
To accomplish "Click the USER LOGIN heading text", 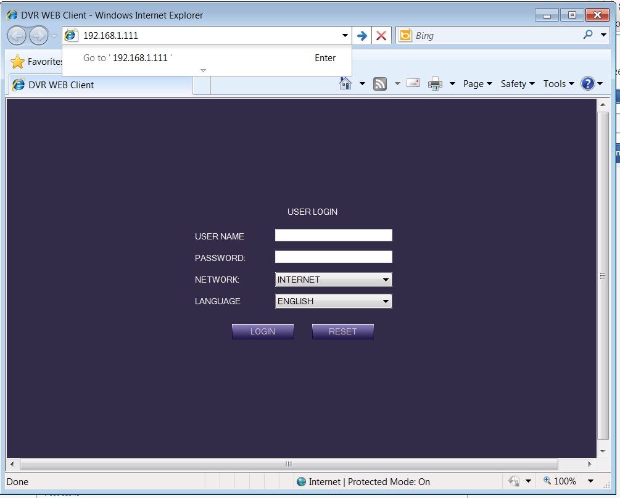I will click(x=312, y=212).
